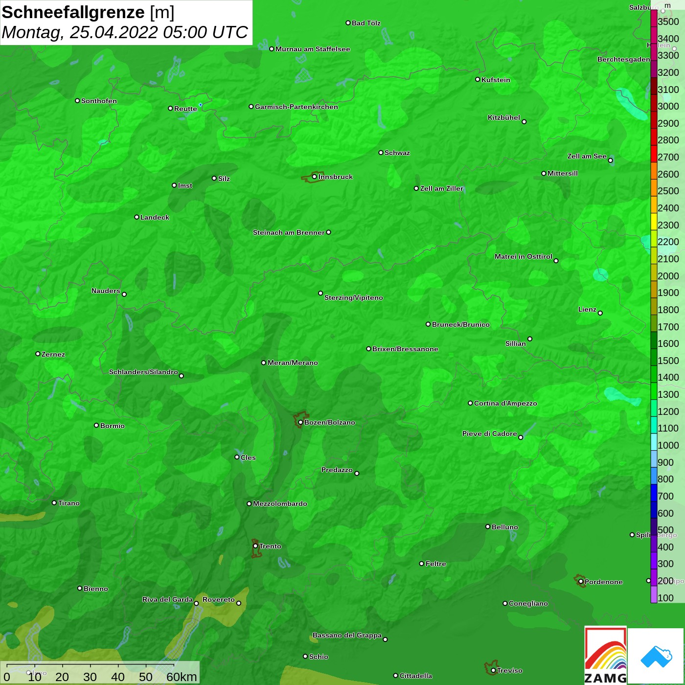Select the Trento city marker
This screenshot has width=685, height=685.
(x=255, y=546)
